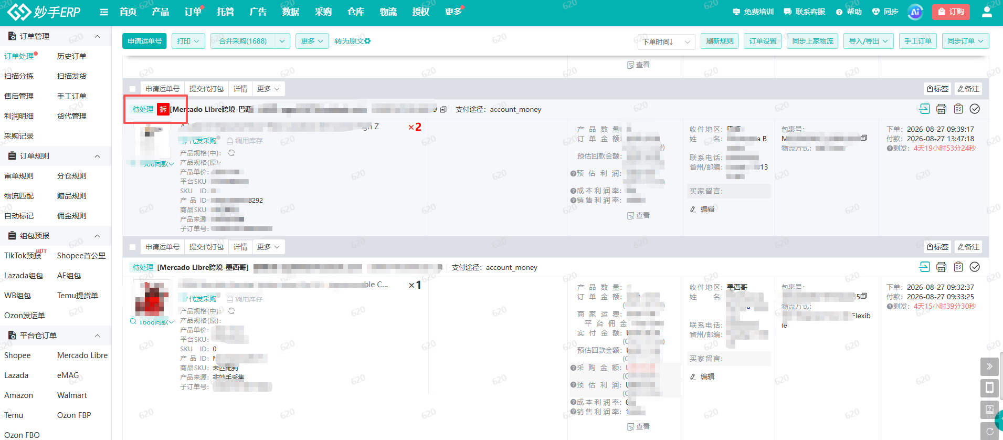The height and width of the screenshot is (440, 1003).
Task: Open 更多 dropdown on Brazil order
Action: (x=268, y=89)
